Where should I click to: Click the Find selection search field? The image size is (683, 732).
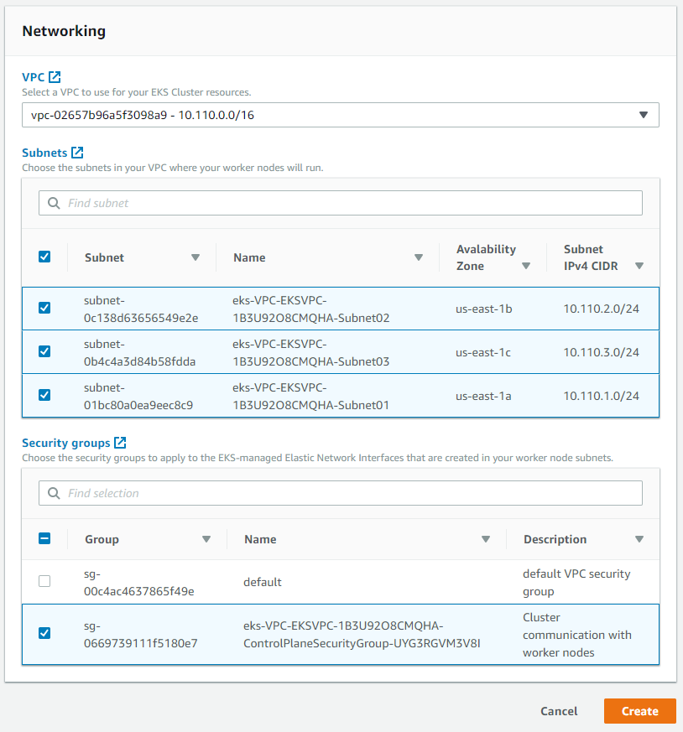[352, 493]
